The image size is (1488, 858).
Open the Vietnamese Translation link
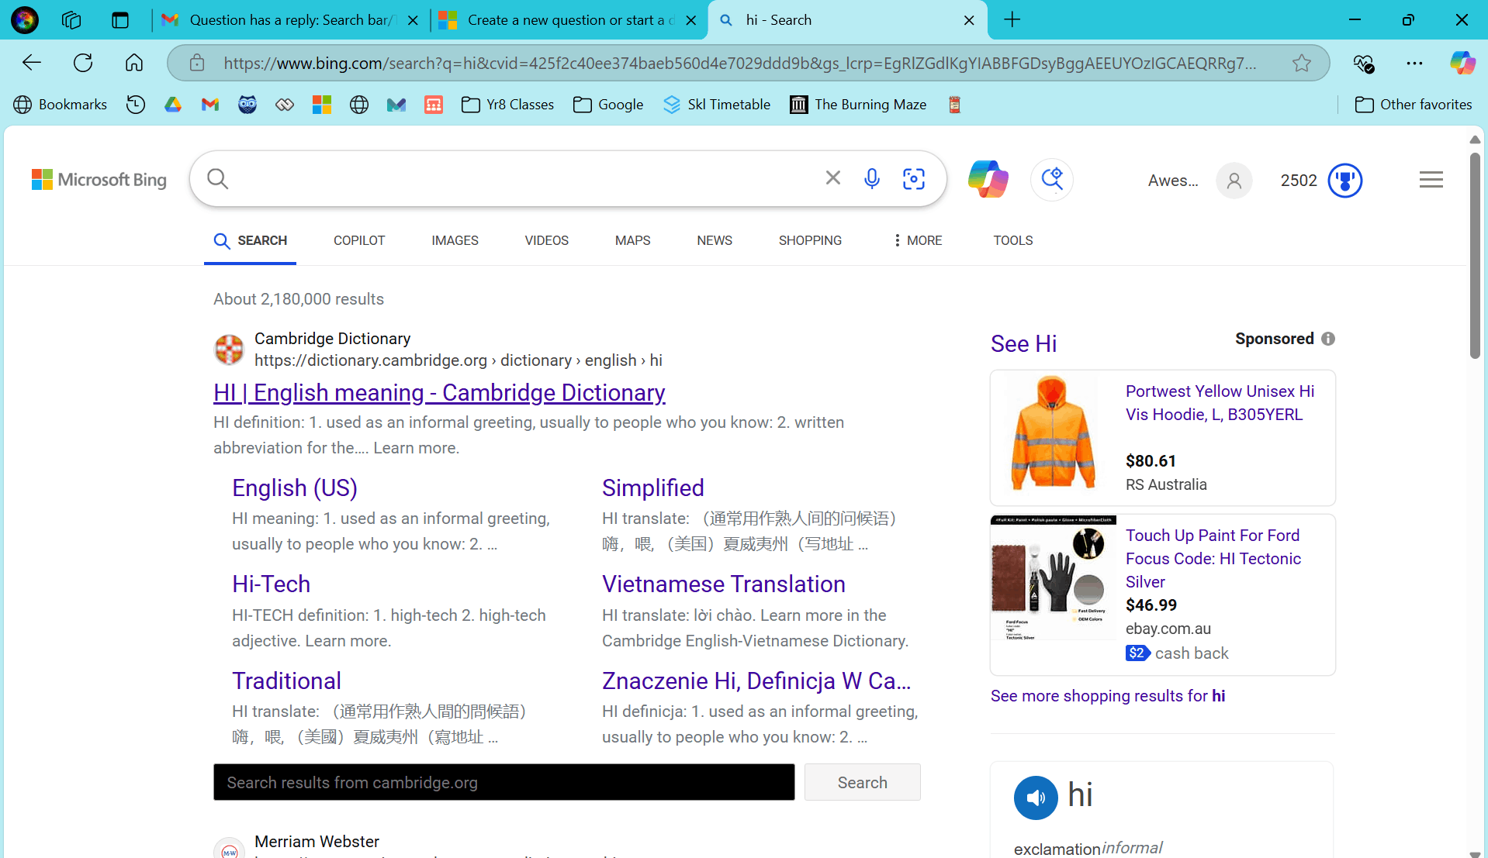(x=724, y=584)
